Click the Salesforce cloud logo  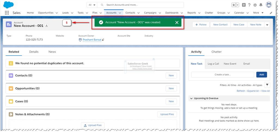click(x=8, y=5)
